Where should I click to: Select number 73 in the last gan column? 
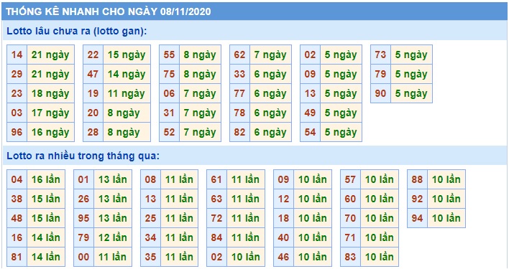(x=380, y=55)
